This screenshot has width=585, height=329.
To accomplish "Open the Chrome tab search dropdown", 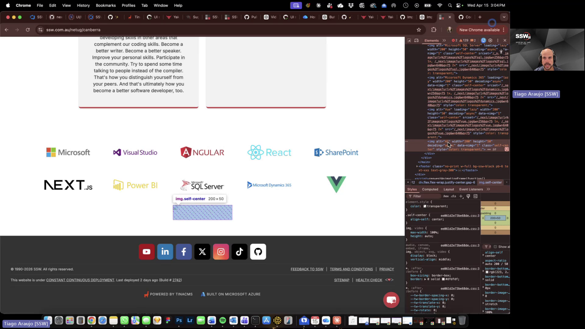I will pyautogui.click(x=504, y=17).
